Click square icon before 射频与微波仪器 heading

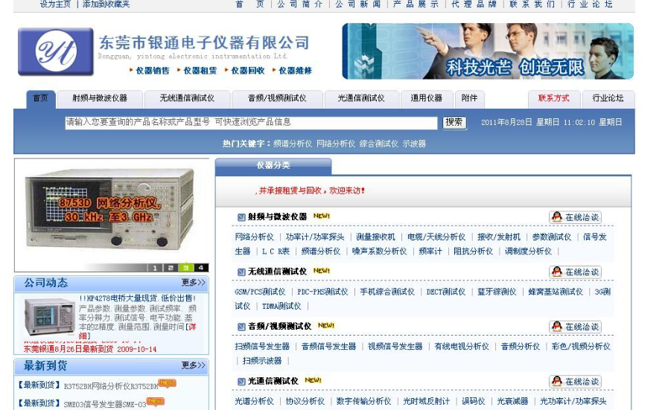coord(241,217)
